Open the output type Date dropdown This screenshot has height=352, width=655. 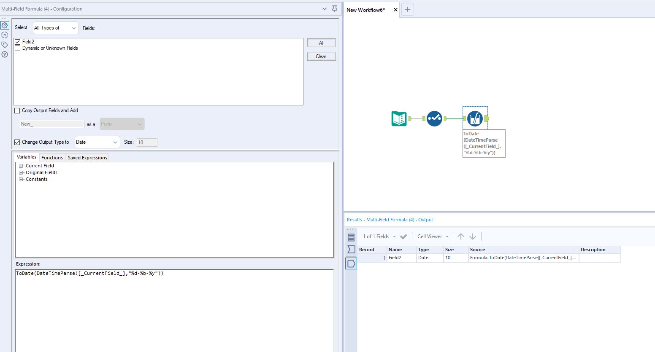click(x=97, y=142)
